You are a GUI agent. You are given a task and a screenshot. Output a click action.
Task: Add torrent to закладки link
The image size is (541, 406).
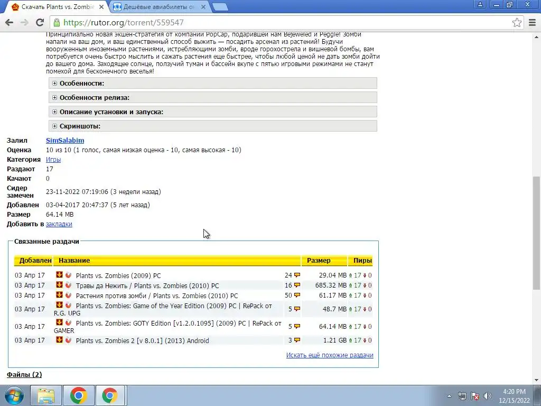(59, 224)
